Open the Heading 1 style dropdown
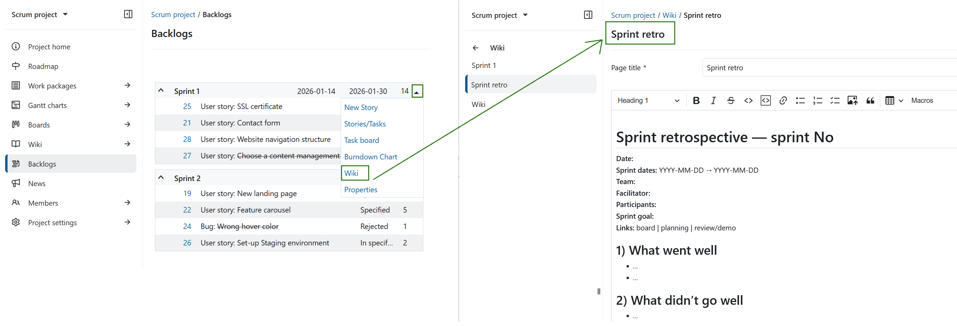 pos(648,100)
